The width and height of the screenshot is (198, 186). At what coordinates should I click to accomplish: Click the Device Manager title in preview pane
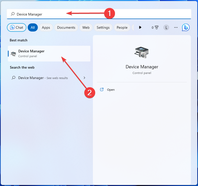coord(142,67)
